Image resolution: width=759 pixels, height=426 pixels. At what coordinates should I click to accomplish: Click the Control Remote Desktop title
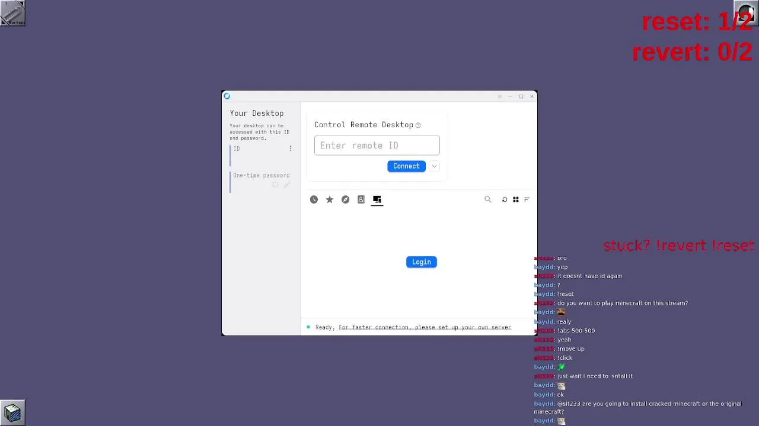click(x=363, y=125)
